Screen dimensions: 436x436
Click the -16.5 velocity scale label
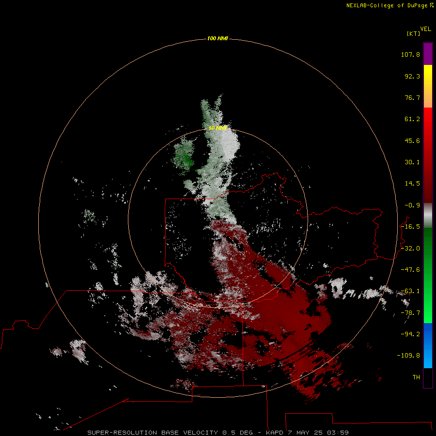(410, 227)
